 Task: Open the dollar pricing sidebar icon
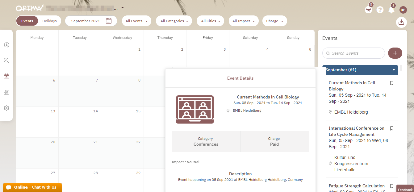(x=6, y=45)
